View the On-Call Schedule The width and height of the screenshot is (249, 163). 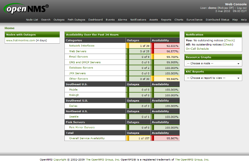pos(197,49)
